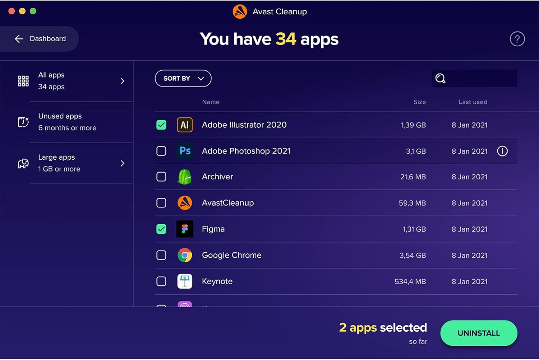Click the AvastCleanup row app icon
Image resolution: width=539 pixels, height=360 pixels.
pyautogui.click(x=185, y=203)
